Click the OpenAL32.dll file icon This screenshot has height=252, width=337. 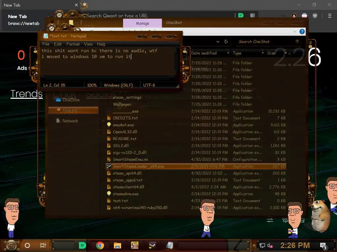point(109,132)
